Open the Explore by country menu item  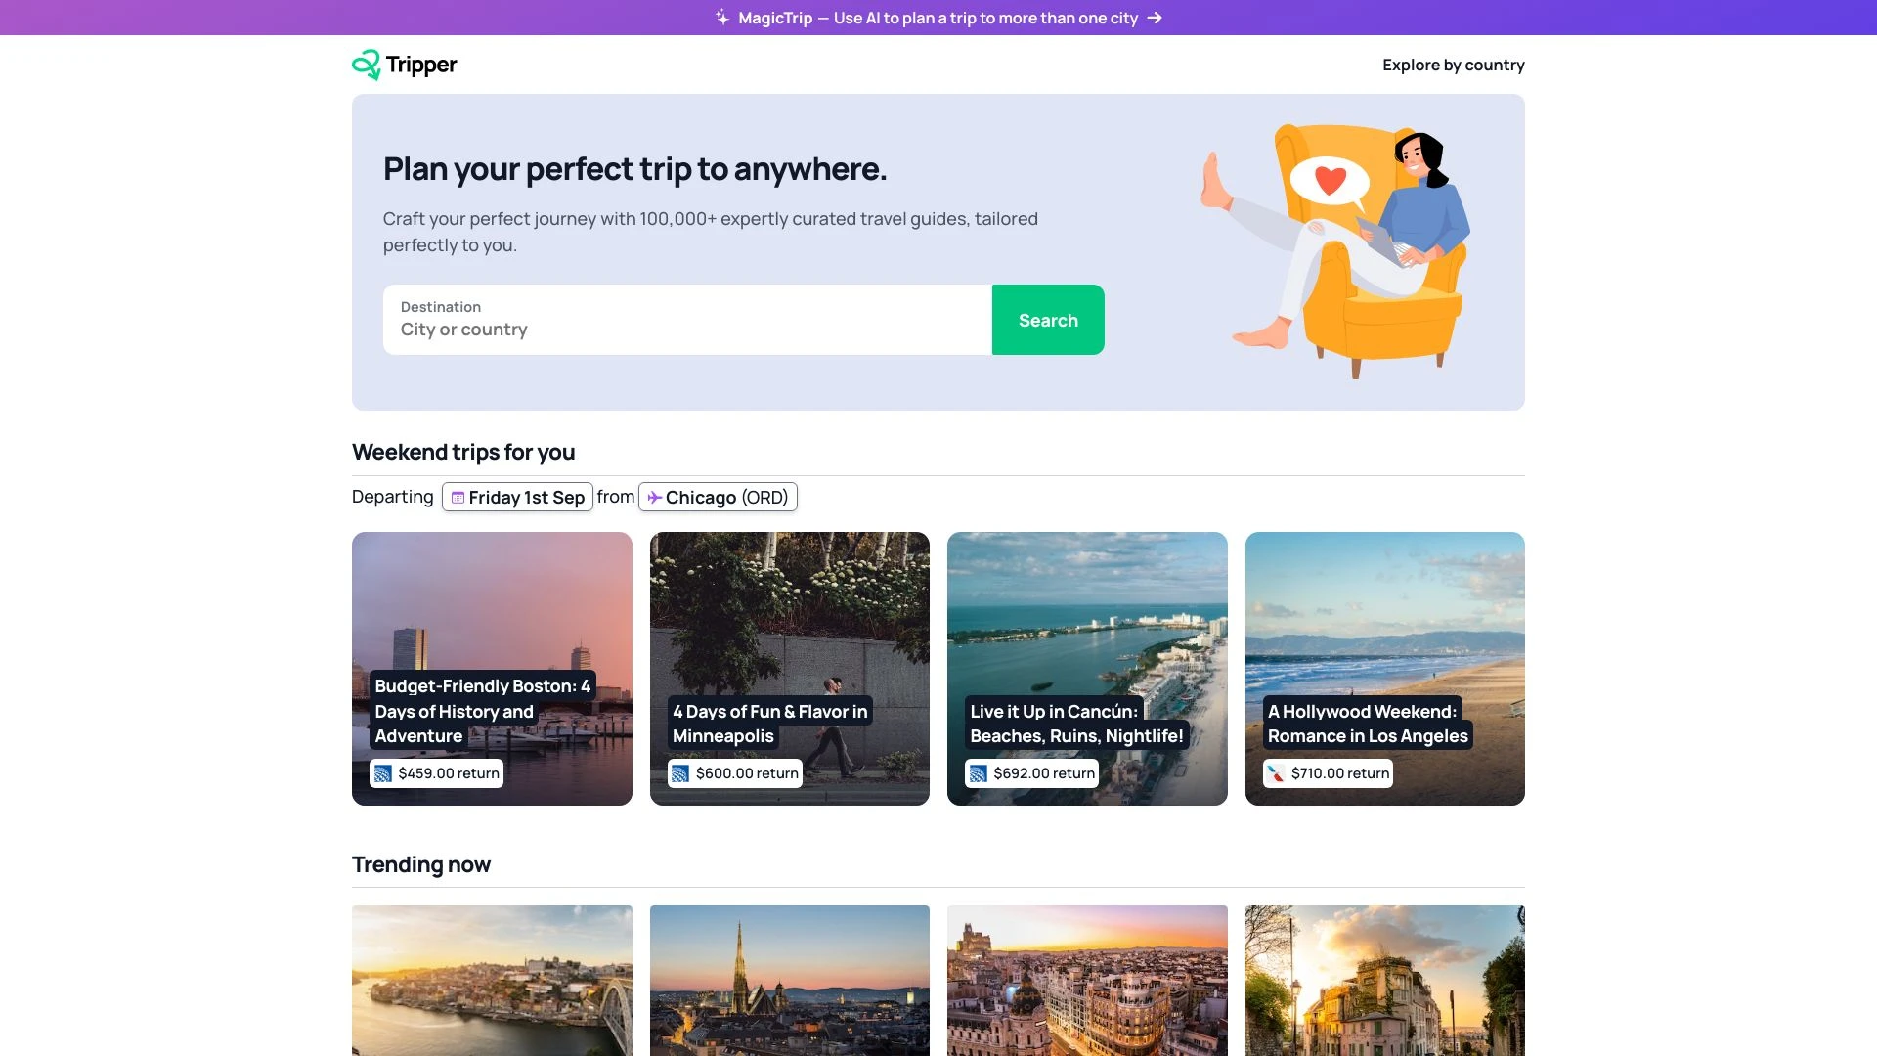click(1453, 65)
